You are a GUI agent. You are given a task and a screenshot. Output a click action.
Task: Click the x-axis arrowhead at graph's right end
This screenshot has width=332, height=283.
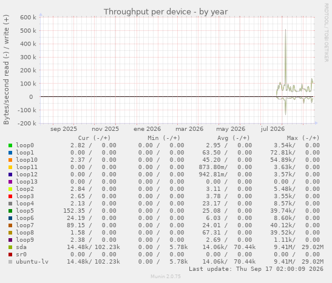(x=316, y=123)
